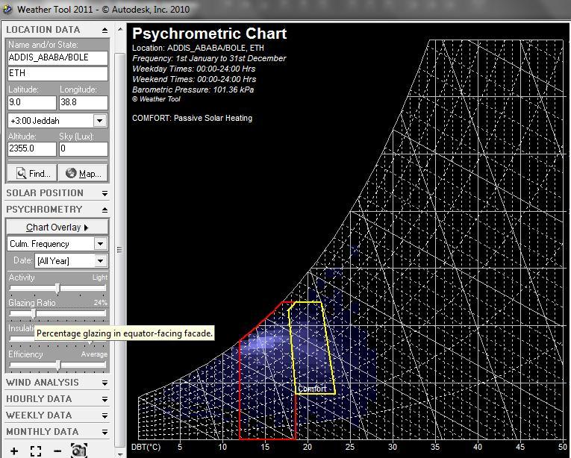Click the side panel scroll-up arrow
Screen dimensions: 571x458
click(120, 29)
